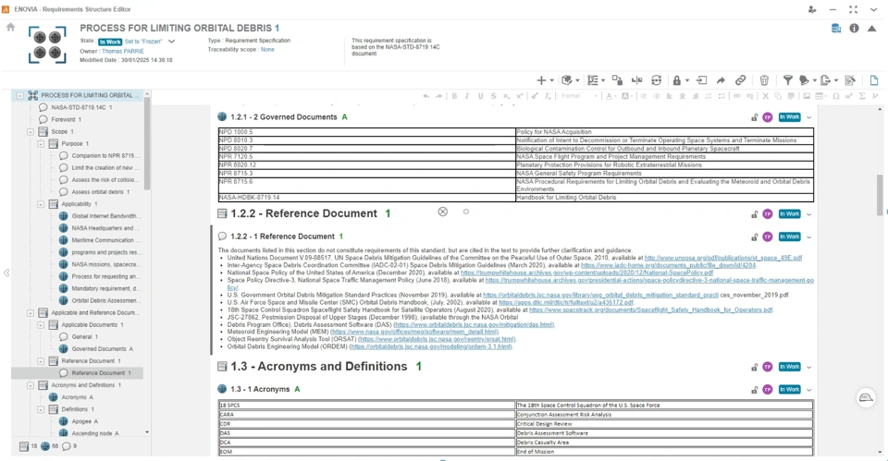The width and height of the screenshot is (888, 461).
Task: Toggle lock on 1.3 Acronyms and Definitions row
Action: (755, 367)
